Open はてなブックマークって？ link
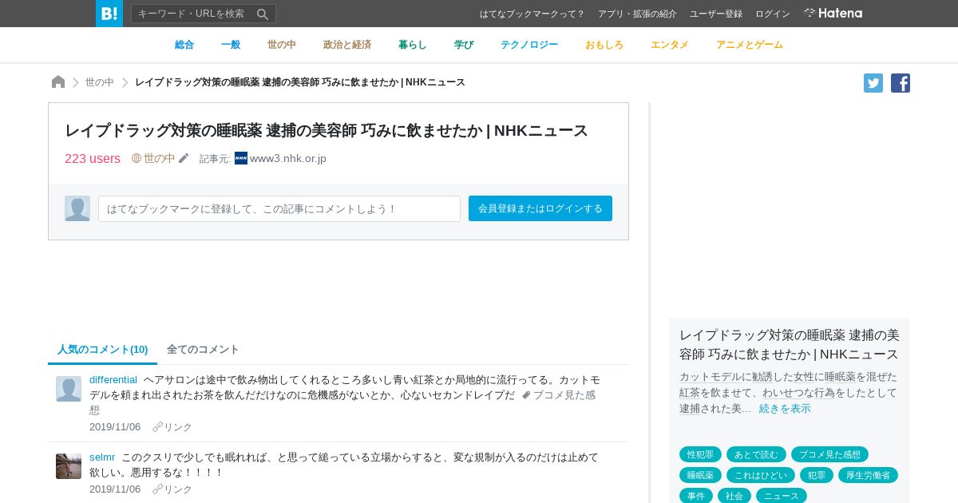958x503 pixels. tap(532, 14)
